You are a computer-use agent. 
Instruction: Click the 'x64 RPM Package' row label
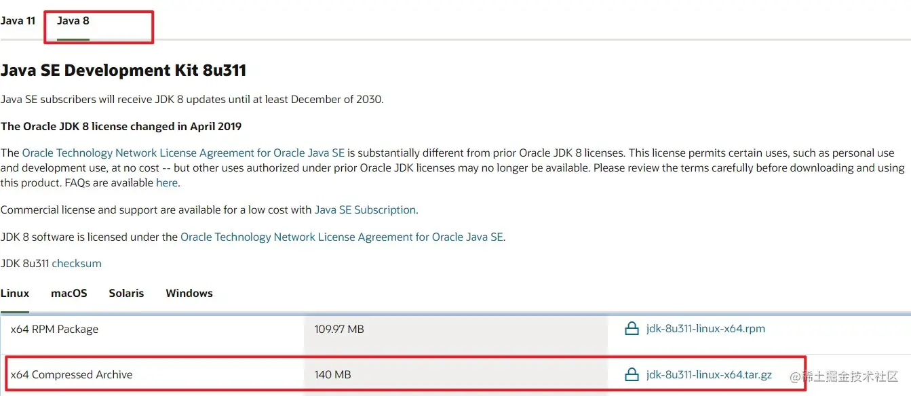pos(54,330)
